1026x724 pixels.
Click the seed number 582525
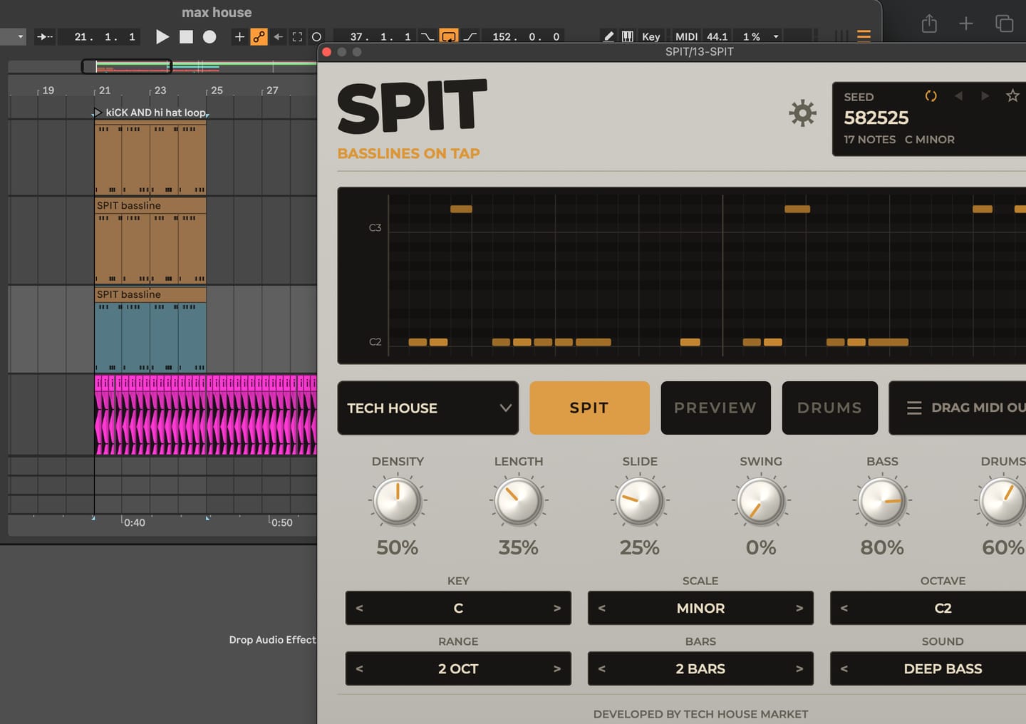[x=876, y=118]
